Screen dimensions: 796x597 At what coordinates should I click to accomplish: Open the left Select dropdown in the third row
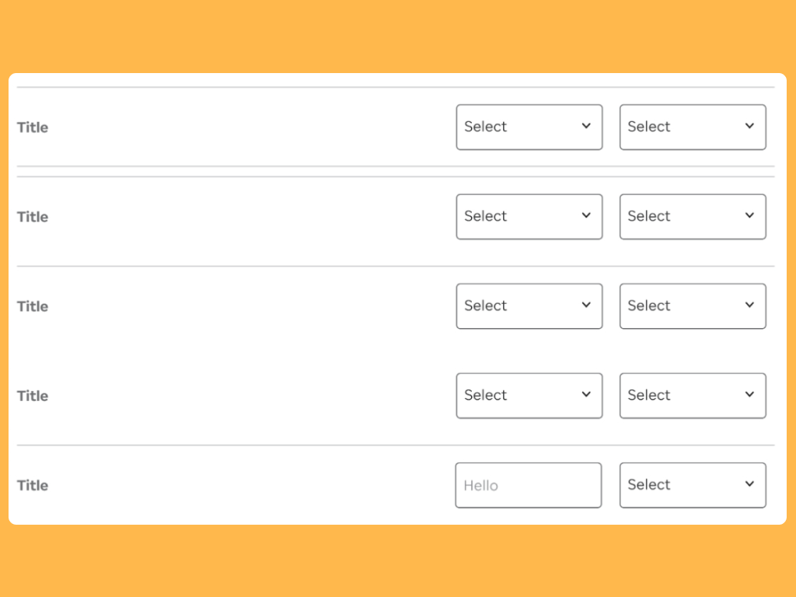tap(529, 305)
